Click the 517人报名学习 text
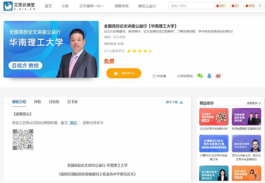Viewport: 265px width, 183px height. [x=114, y=51]
